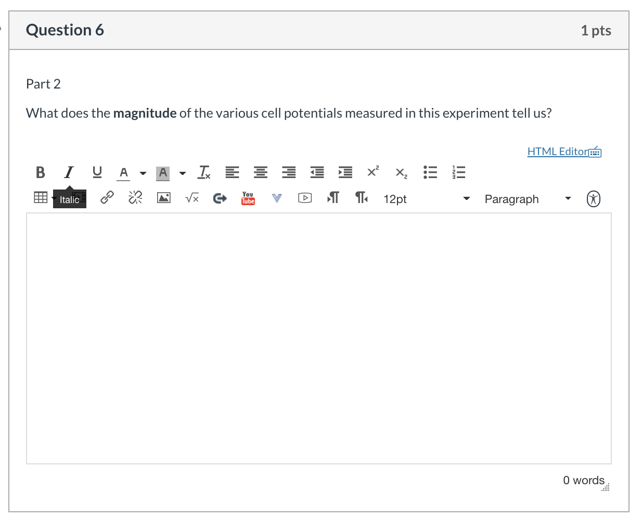Select center text alignment
Viewport: 642px width, 530px height.
point(260,172)
